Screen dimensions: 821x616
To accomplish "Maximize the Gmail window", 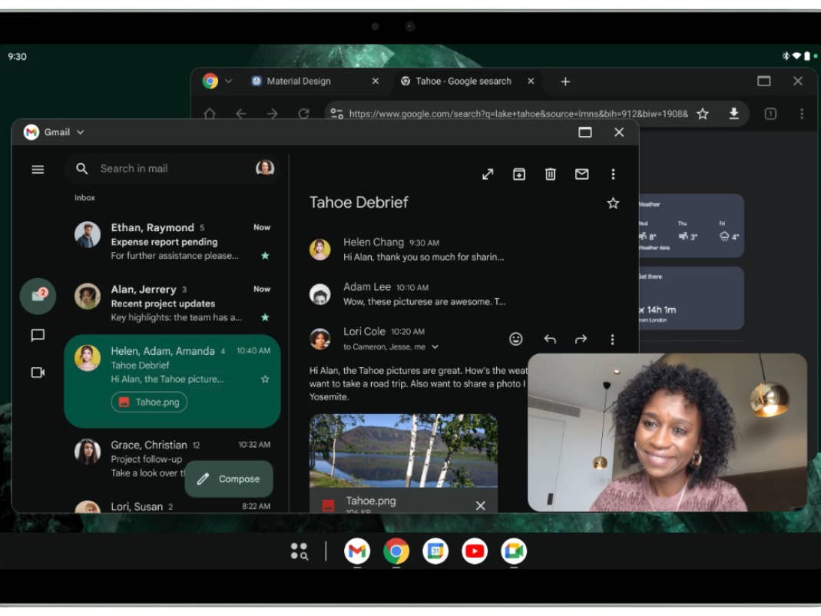I will 585,132.
